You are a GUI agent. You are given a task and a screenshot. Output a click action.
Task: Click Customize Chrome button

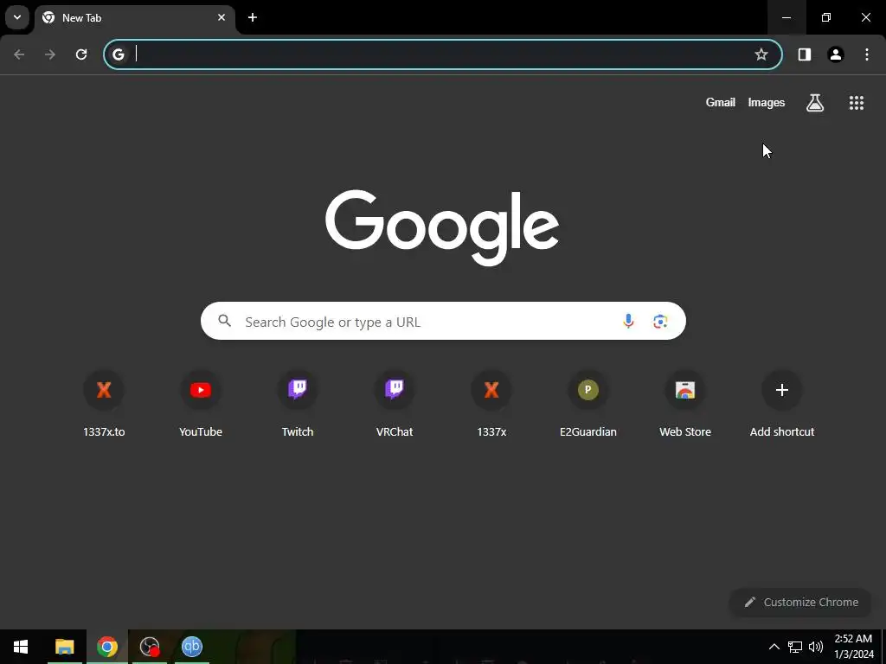click(x=800, y=602)
